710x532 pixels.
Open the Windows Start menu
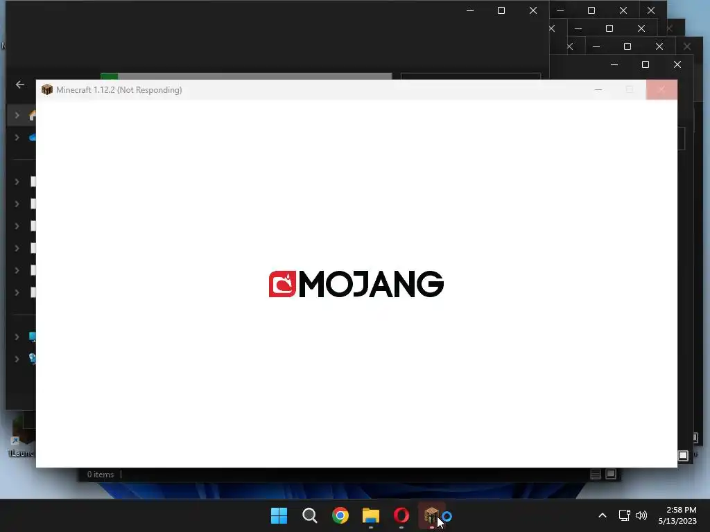(x=279, y=515)
